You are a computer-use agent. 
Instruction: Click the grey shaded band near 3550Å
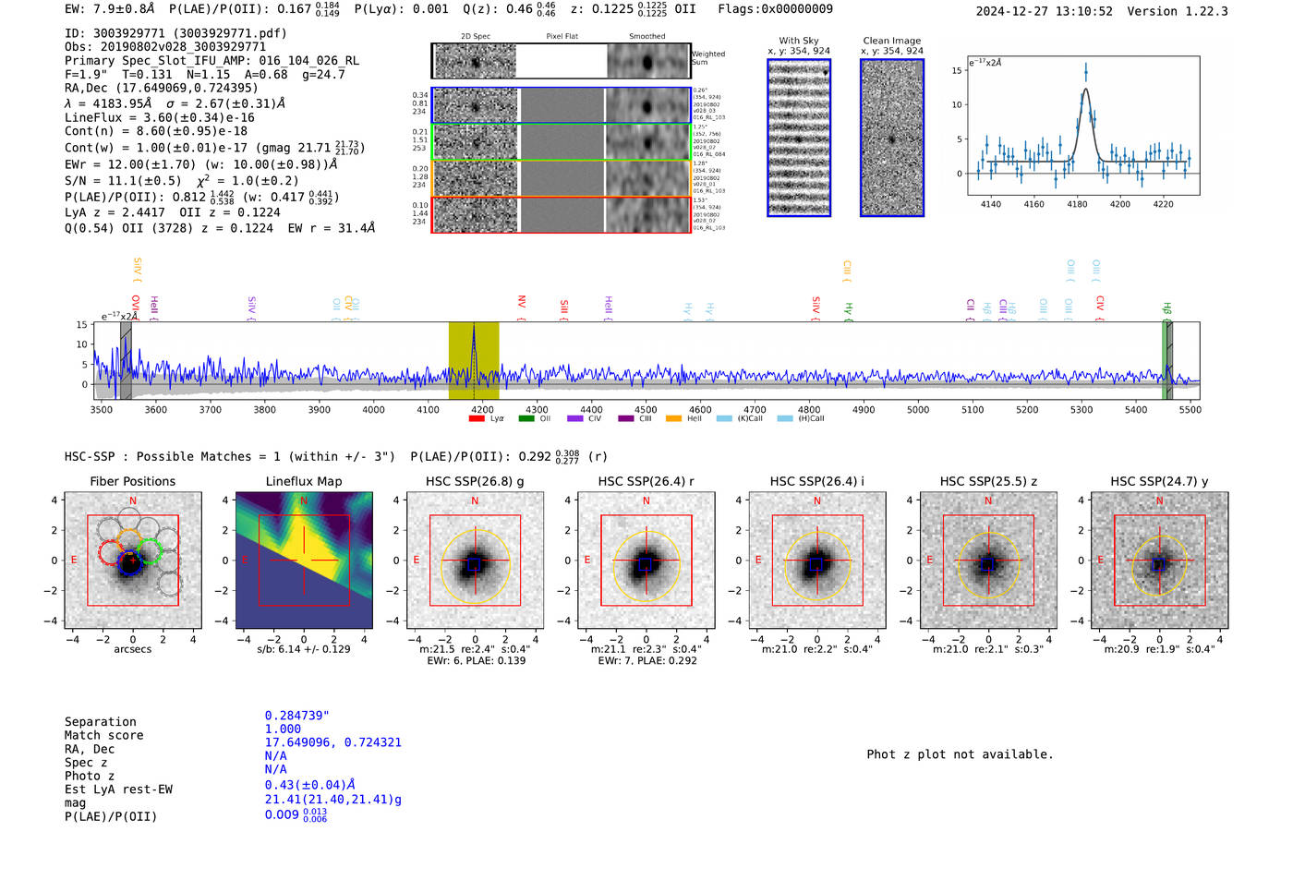pos(126,361)
